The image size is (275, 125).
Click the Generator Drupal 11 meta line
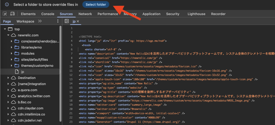point(132,122)
